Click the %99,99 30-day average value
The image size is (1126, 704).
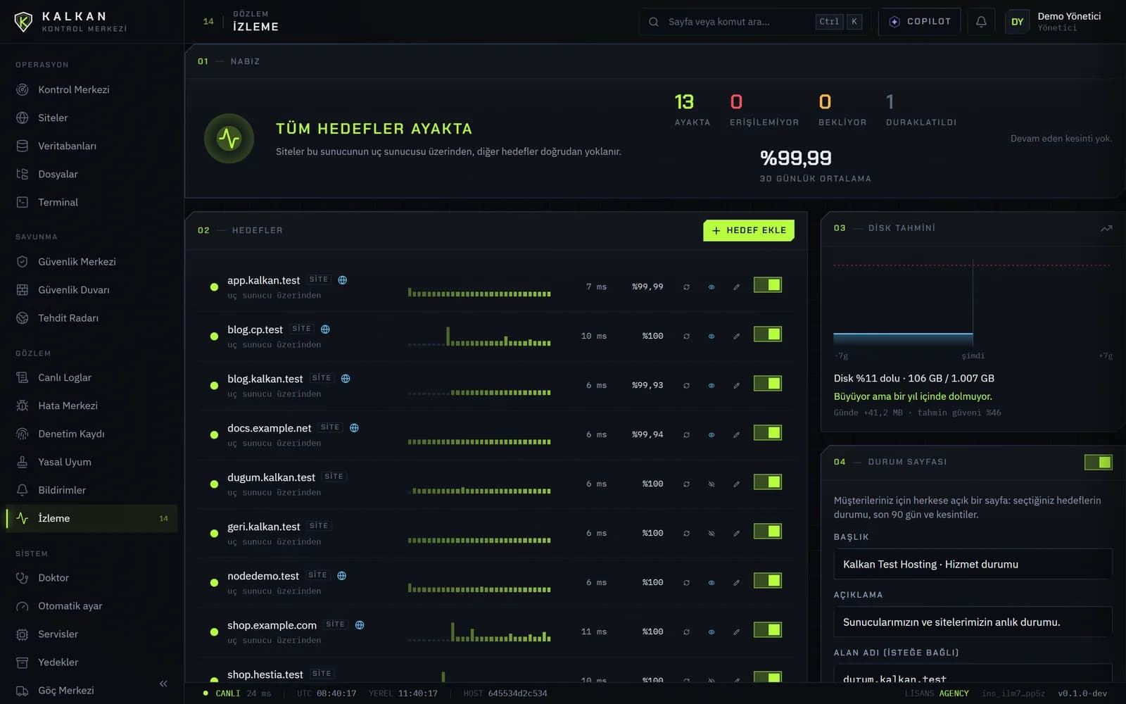click(796, 158)
